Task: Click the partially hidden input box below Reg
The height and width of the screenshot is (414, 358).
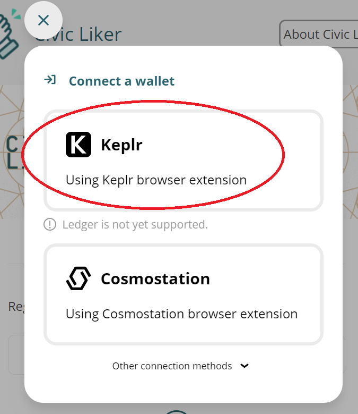Action: (16, 354)
